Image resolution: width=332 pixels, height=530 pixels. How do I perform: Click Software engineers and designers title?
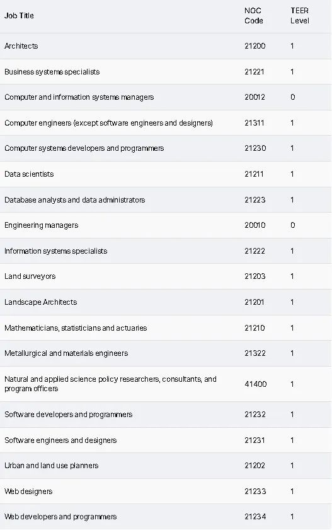tap(60, 440)
